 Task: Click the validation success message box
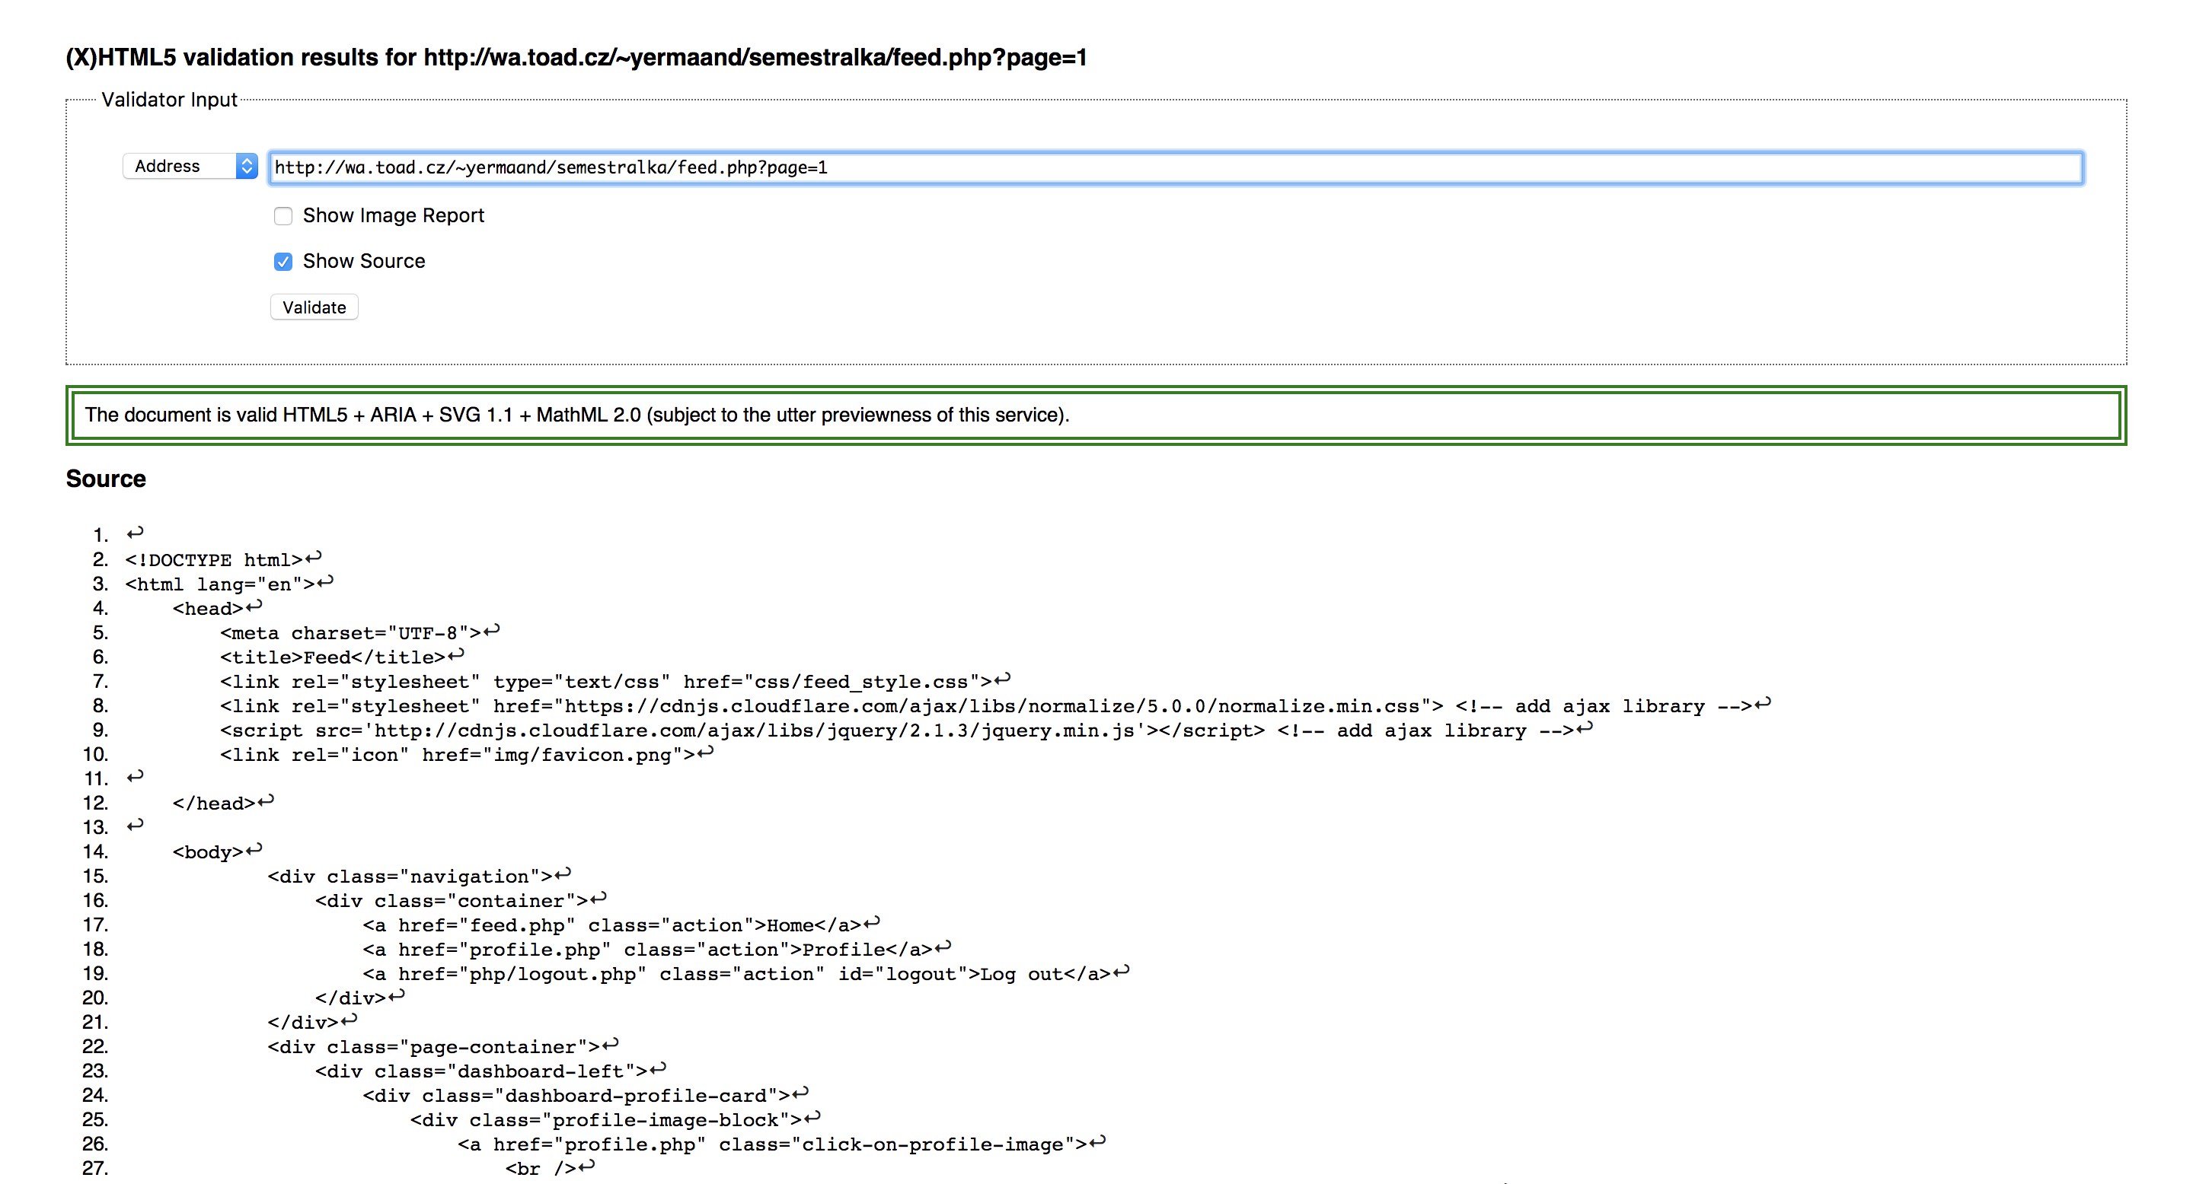pos(1096,415)
